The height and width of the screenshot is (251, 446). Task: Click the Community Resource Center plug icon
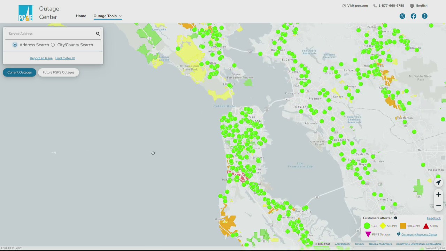tap(399, 234)
